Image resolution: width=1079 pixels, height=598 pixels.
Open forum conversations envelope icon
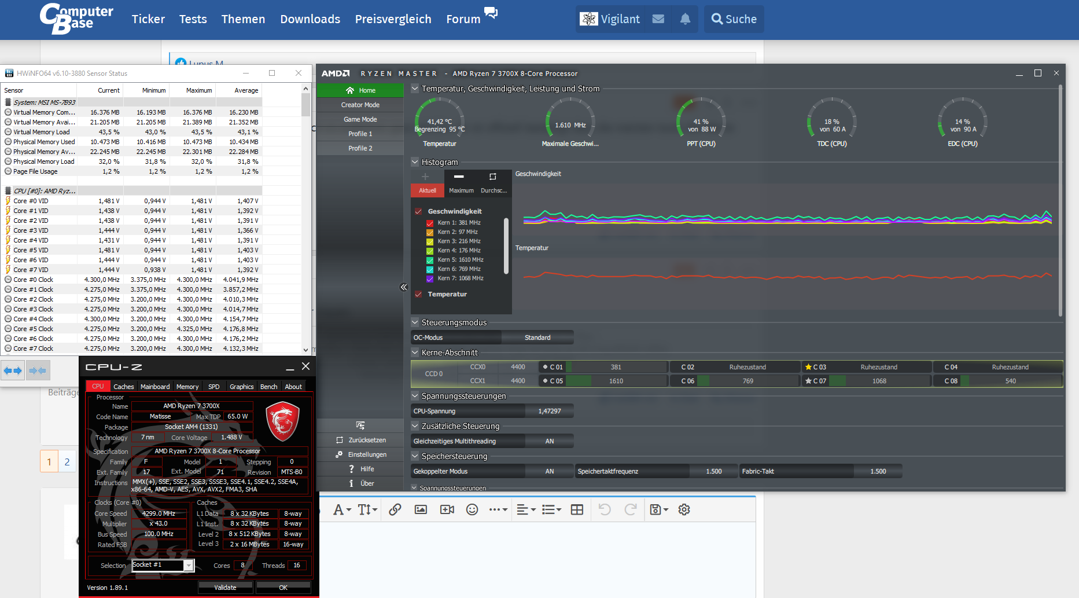658,19
